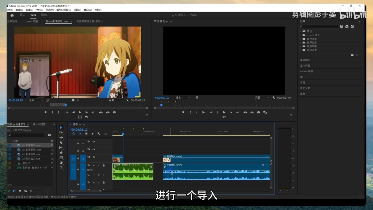
Task: Expand the 音频效果 folder
Action: coord(300,39)
